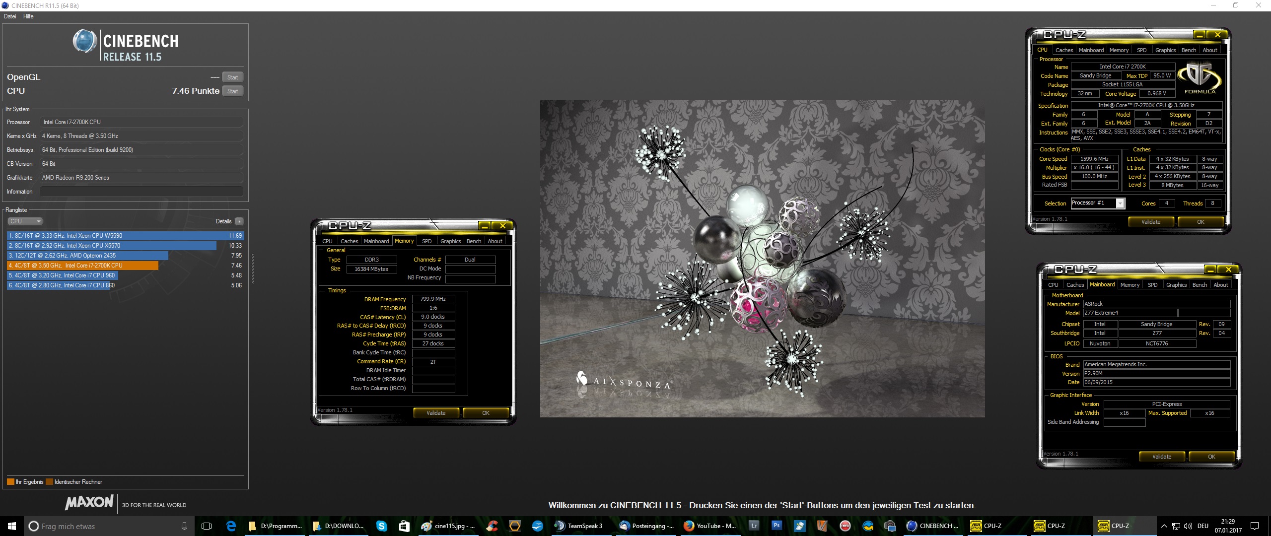Select the Intel Xeon CPU W5590 ranking row
The image size is (1271, 536).
pyautogui.click(x=125, y=236)
